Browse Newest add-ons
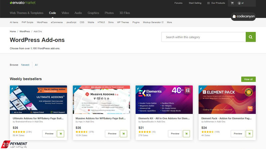266x149 pixels. (25, 65)
